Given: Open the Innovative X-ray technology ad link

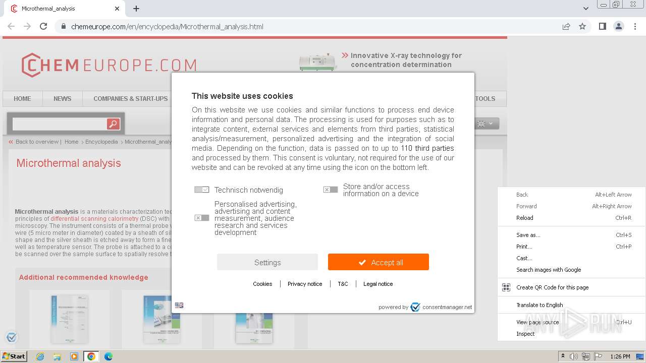Looking at the screenshot, I should click(x=406, y=60).
